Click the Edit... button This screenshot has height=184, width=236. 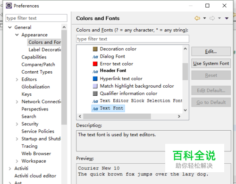[x=211, y=51]
